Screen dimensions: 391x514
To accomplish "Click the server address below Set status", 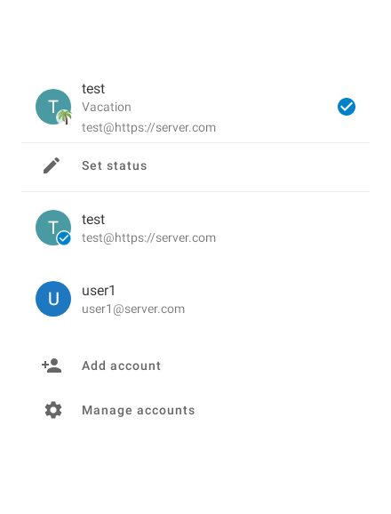I will 148,238.
